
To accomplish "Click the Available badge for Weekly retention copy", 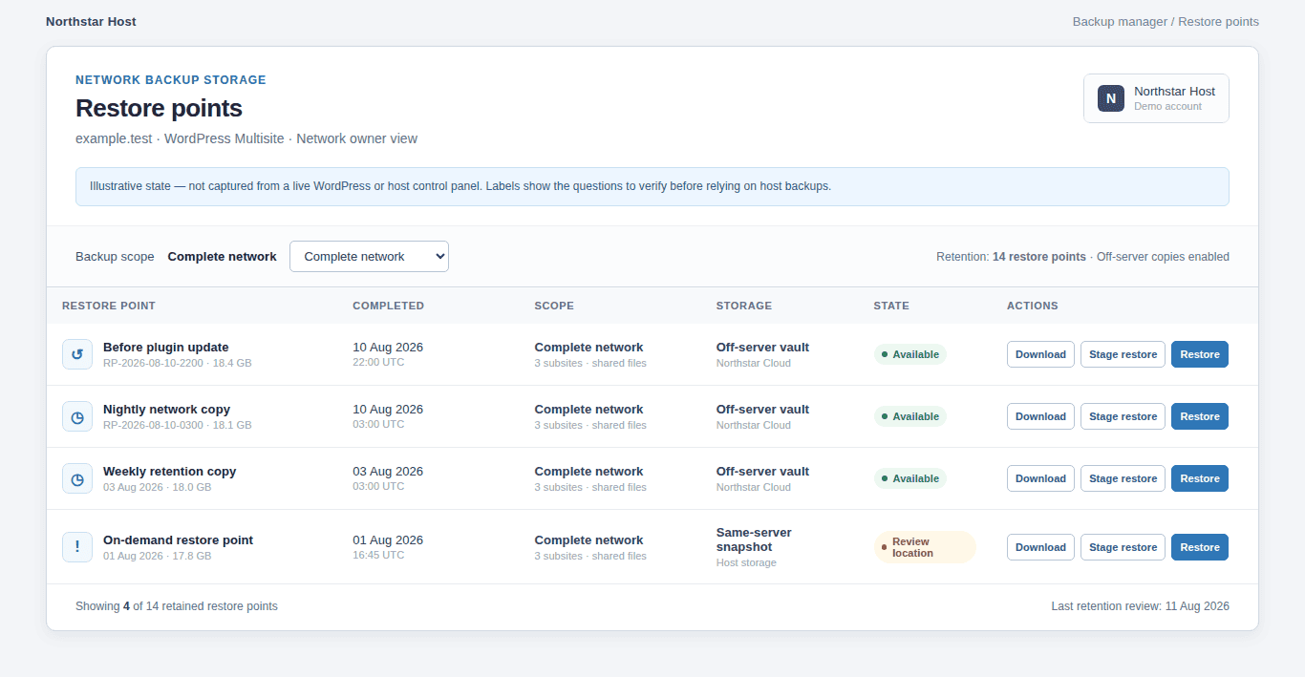I will click(x=909, y=478).
